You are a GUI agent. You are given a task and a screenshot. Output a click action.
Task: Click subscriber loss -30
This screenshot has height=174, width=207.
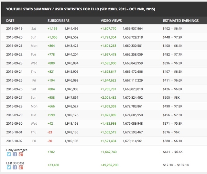tap(50, 141)
